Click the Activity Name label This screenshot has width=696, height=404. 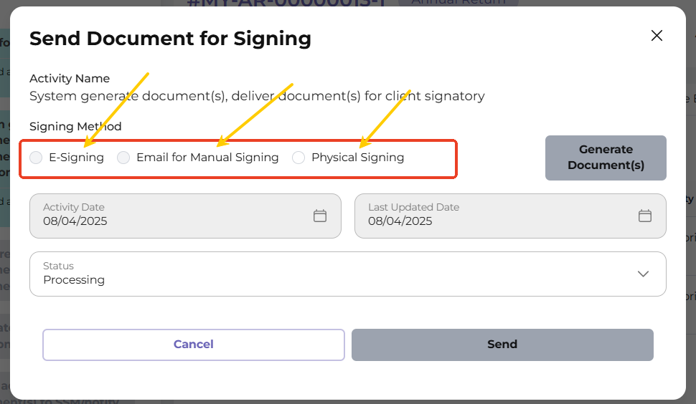click(x=70, y=79)
